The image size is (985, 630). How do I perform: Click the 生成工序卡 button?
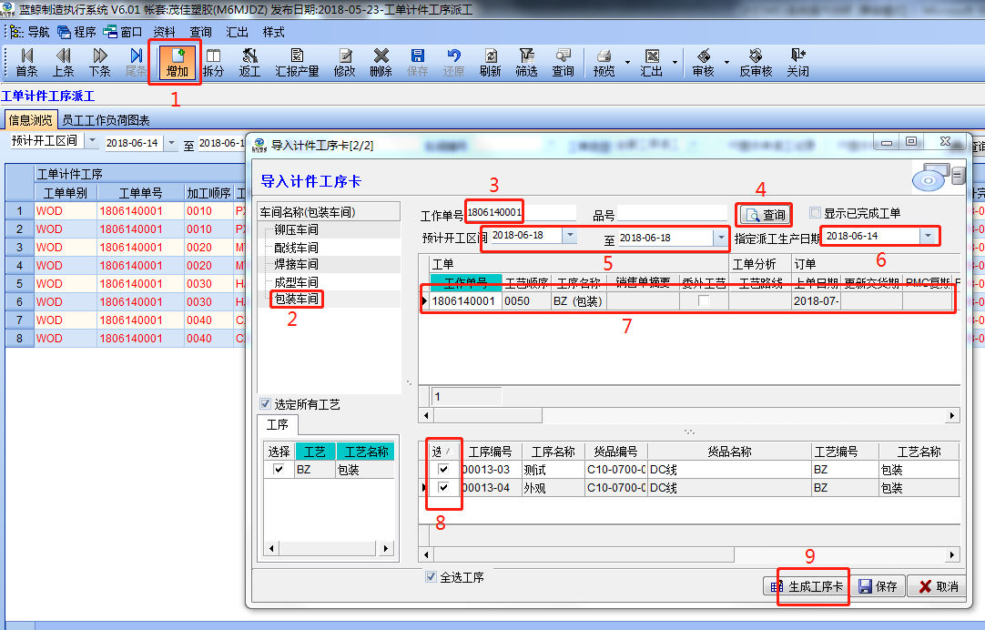[x=807, y=587]
